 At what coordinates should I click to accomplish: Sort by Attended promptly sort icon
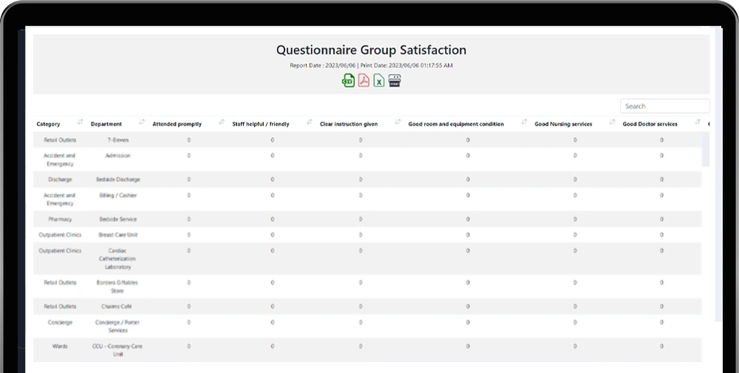point(222,123)
